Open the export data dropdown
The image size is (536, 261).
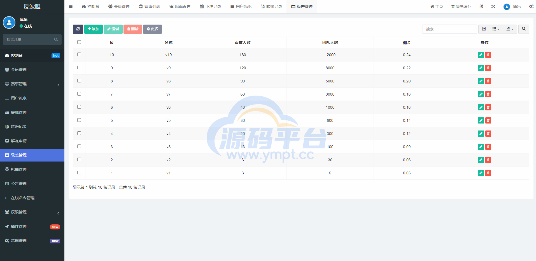[x=510, y=29]
